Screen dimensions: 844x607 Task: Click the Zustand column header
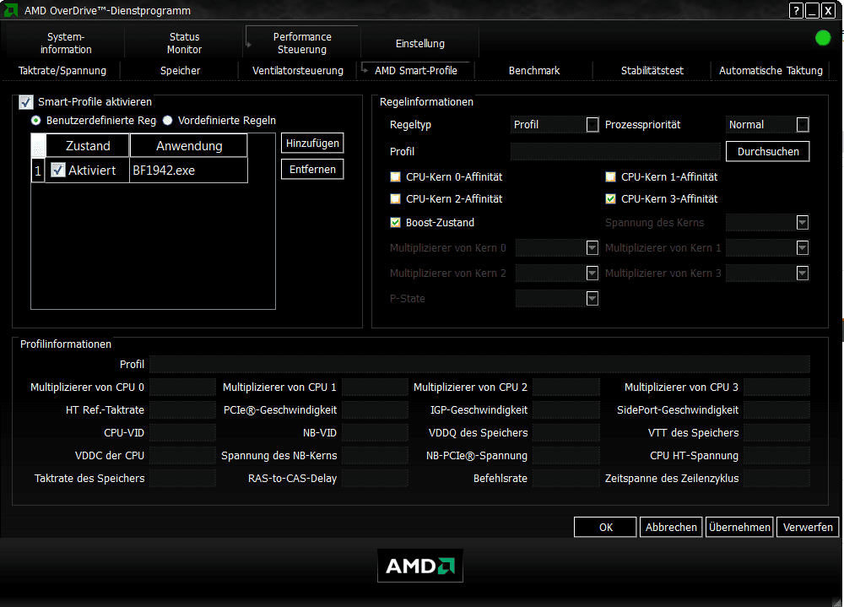88,145
